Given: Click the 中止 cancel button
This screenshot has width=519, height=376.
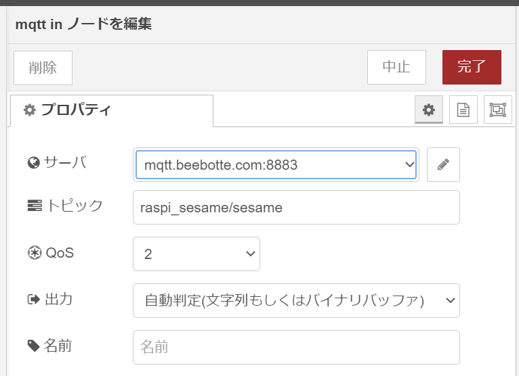Looking at the screenshot, I should [x=396, y=67].
